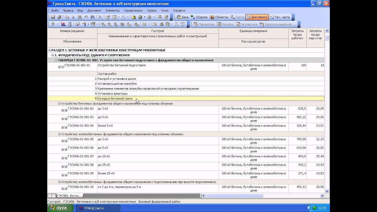
Task: Click the red-blue grid icon
Action: coord(63,24)
